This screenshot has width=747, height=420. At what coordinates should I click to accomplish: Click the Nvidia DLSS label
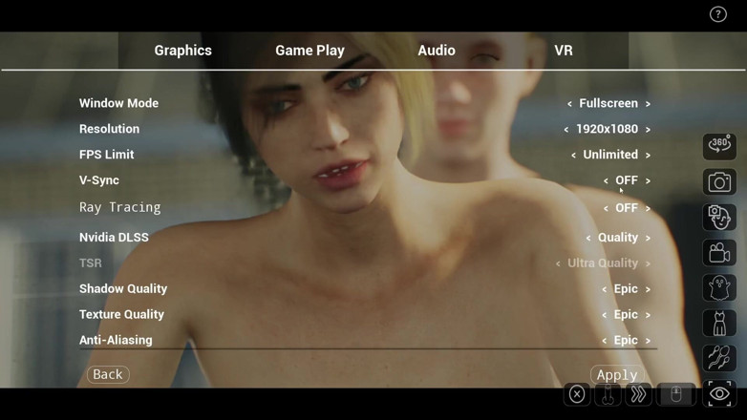click(x=114, y=237)
